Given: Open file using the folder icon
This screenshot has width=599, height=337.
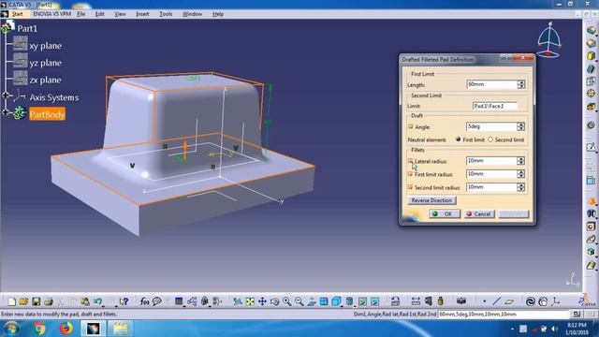Looking at the screenshot, I should pos(23,301).
